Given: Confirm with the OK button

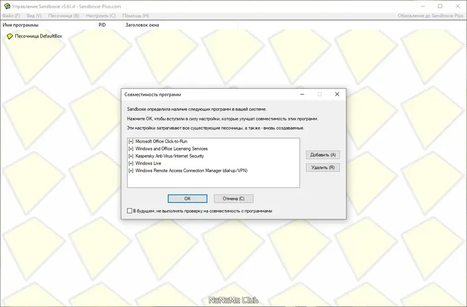Looking at the screenshot, I should click(x=187, y=198).
